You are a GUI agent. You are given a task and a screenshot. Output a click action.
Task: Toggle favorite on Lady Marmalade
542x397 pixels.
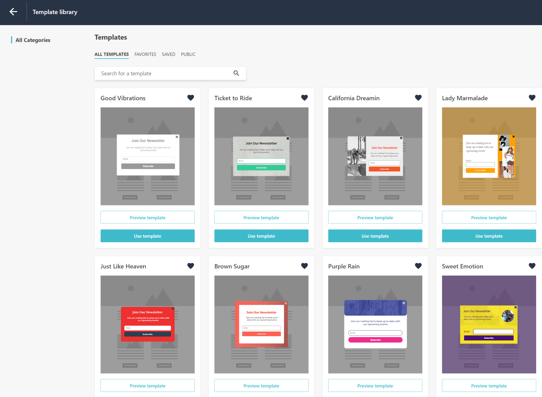(x=532, y=98)
